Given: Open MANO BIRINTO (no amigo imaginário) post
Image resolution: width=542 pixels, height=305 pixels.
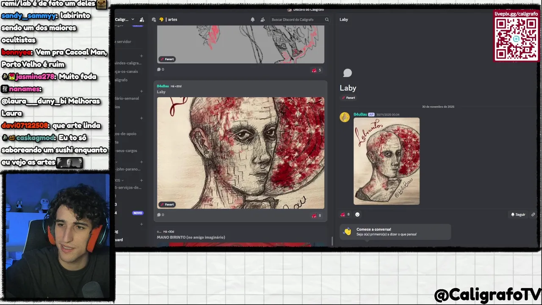Looking at the screenshot, I should (191, 237).
